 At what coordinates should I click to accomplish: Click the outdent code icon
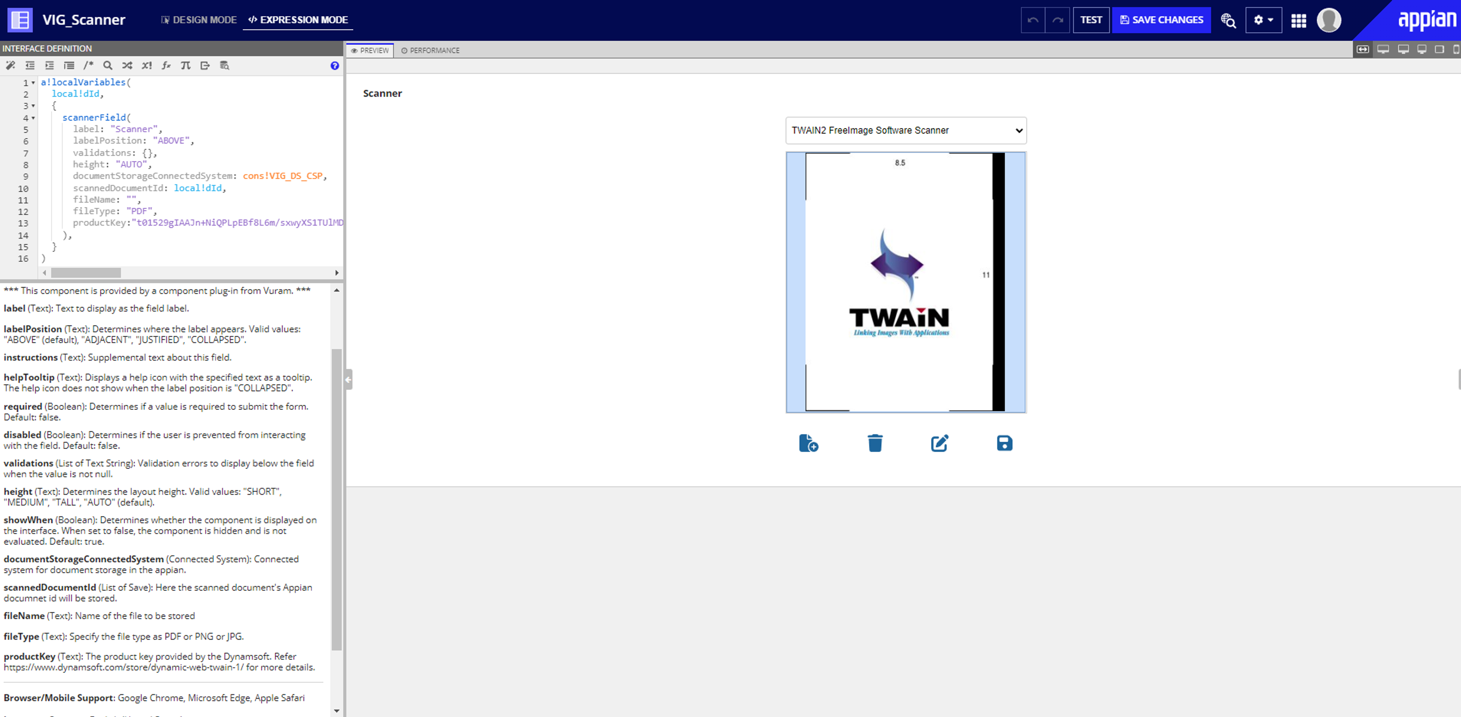(x=30, y=66)
